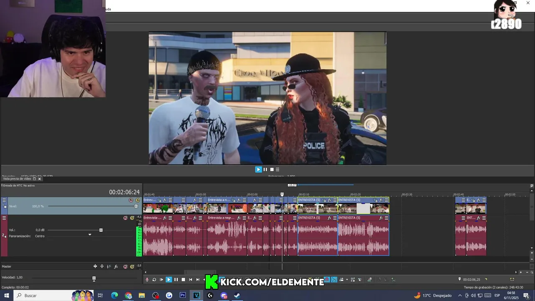
Task: Mute the Master bus
Action: tap(125, 266)
